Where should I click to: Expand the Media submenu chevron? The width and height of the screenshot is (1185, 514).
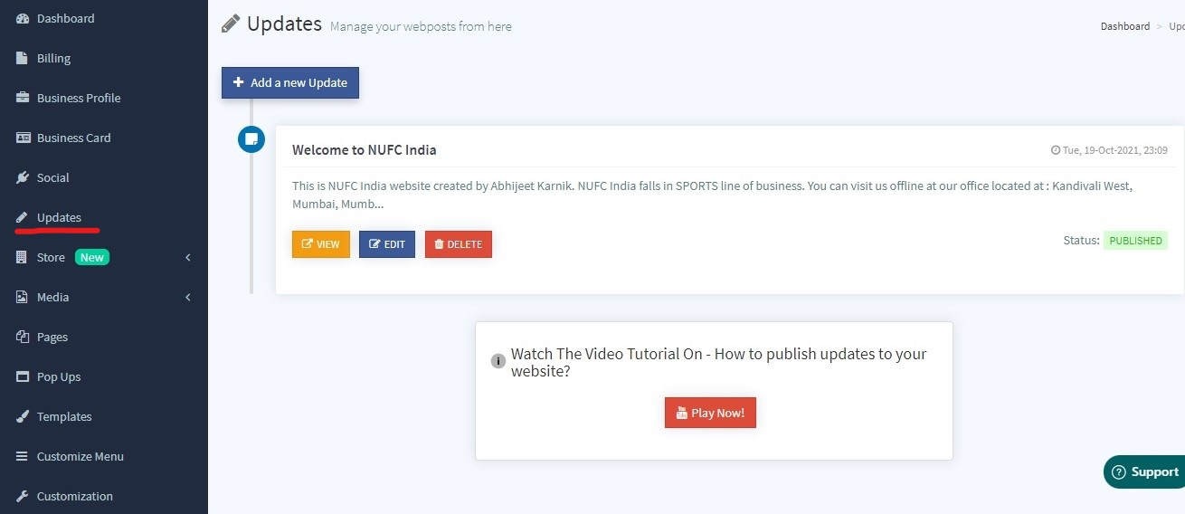coord(188,297)
